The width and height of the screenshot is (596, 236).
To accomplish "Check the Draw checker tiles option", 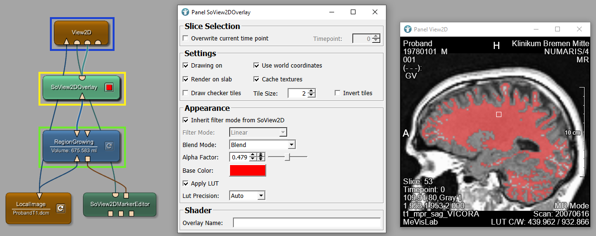I will (x=186, y=93).
